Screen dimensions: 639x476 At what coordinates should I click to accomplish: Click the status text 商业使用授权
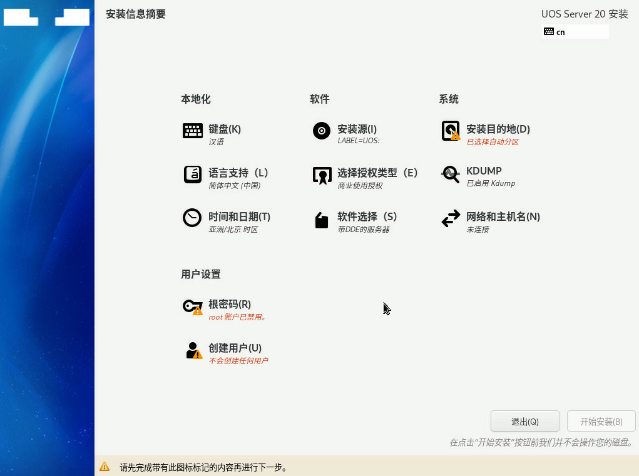tap(360, 186)
